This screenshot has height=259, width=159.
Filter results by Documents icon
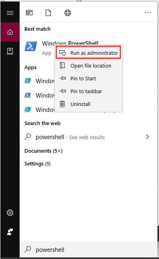[x=48, y=13]
